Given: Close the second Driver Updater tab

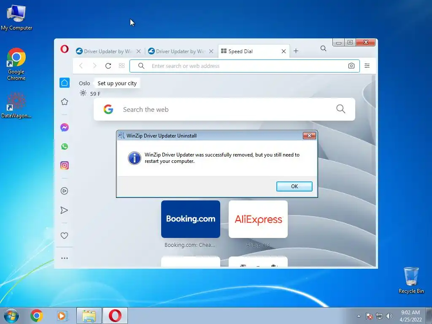Looking at the screenshot, I should pos(211,51).
